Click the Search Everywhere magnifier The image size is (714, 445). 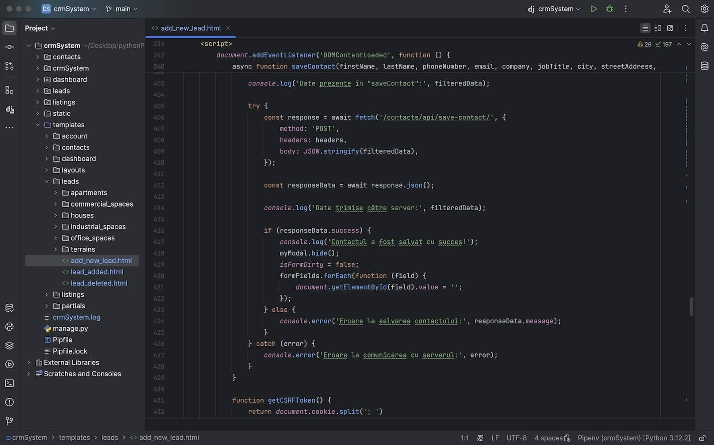[x=685, y=9]
